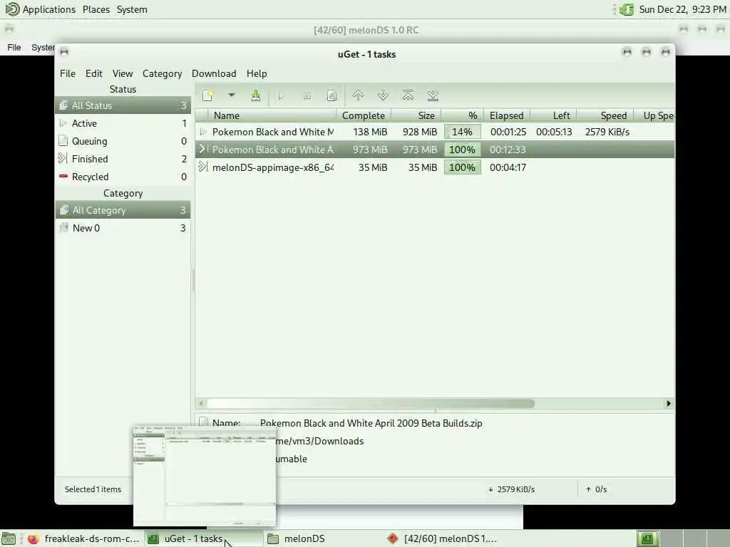The width and height of the screenshot is (730, 547).
Task: Click the horizontal scrollbar of the download list
Action: [x=371, y=403]
